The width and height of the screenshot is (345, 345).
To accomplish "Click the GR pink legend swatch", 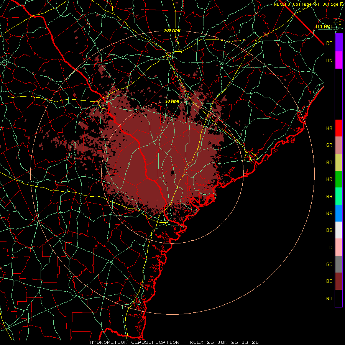I will (x=338, y=145).
